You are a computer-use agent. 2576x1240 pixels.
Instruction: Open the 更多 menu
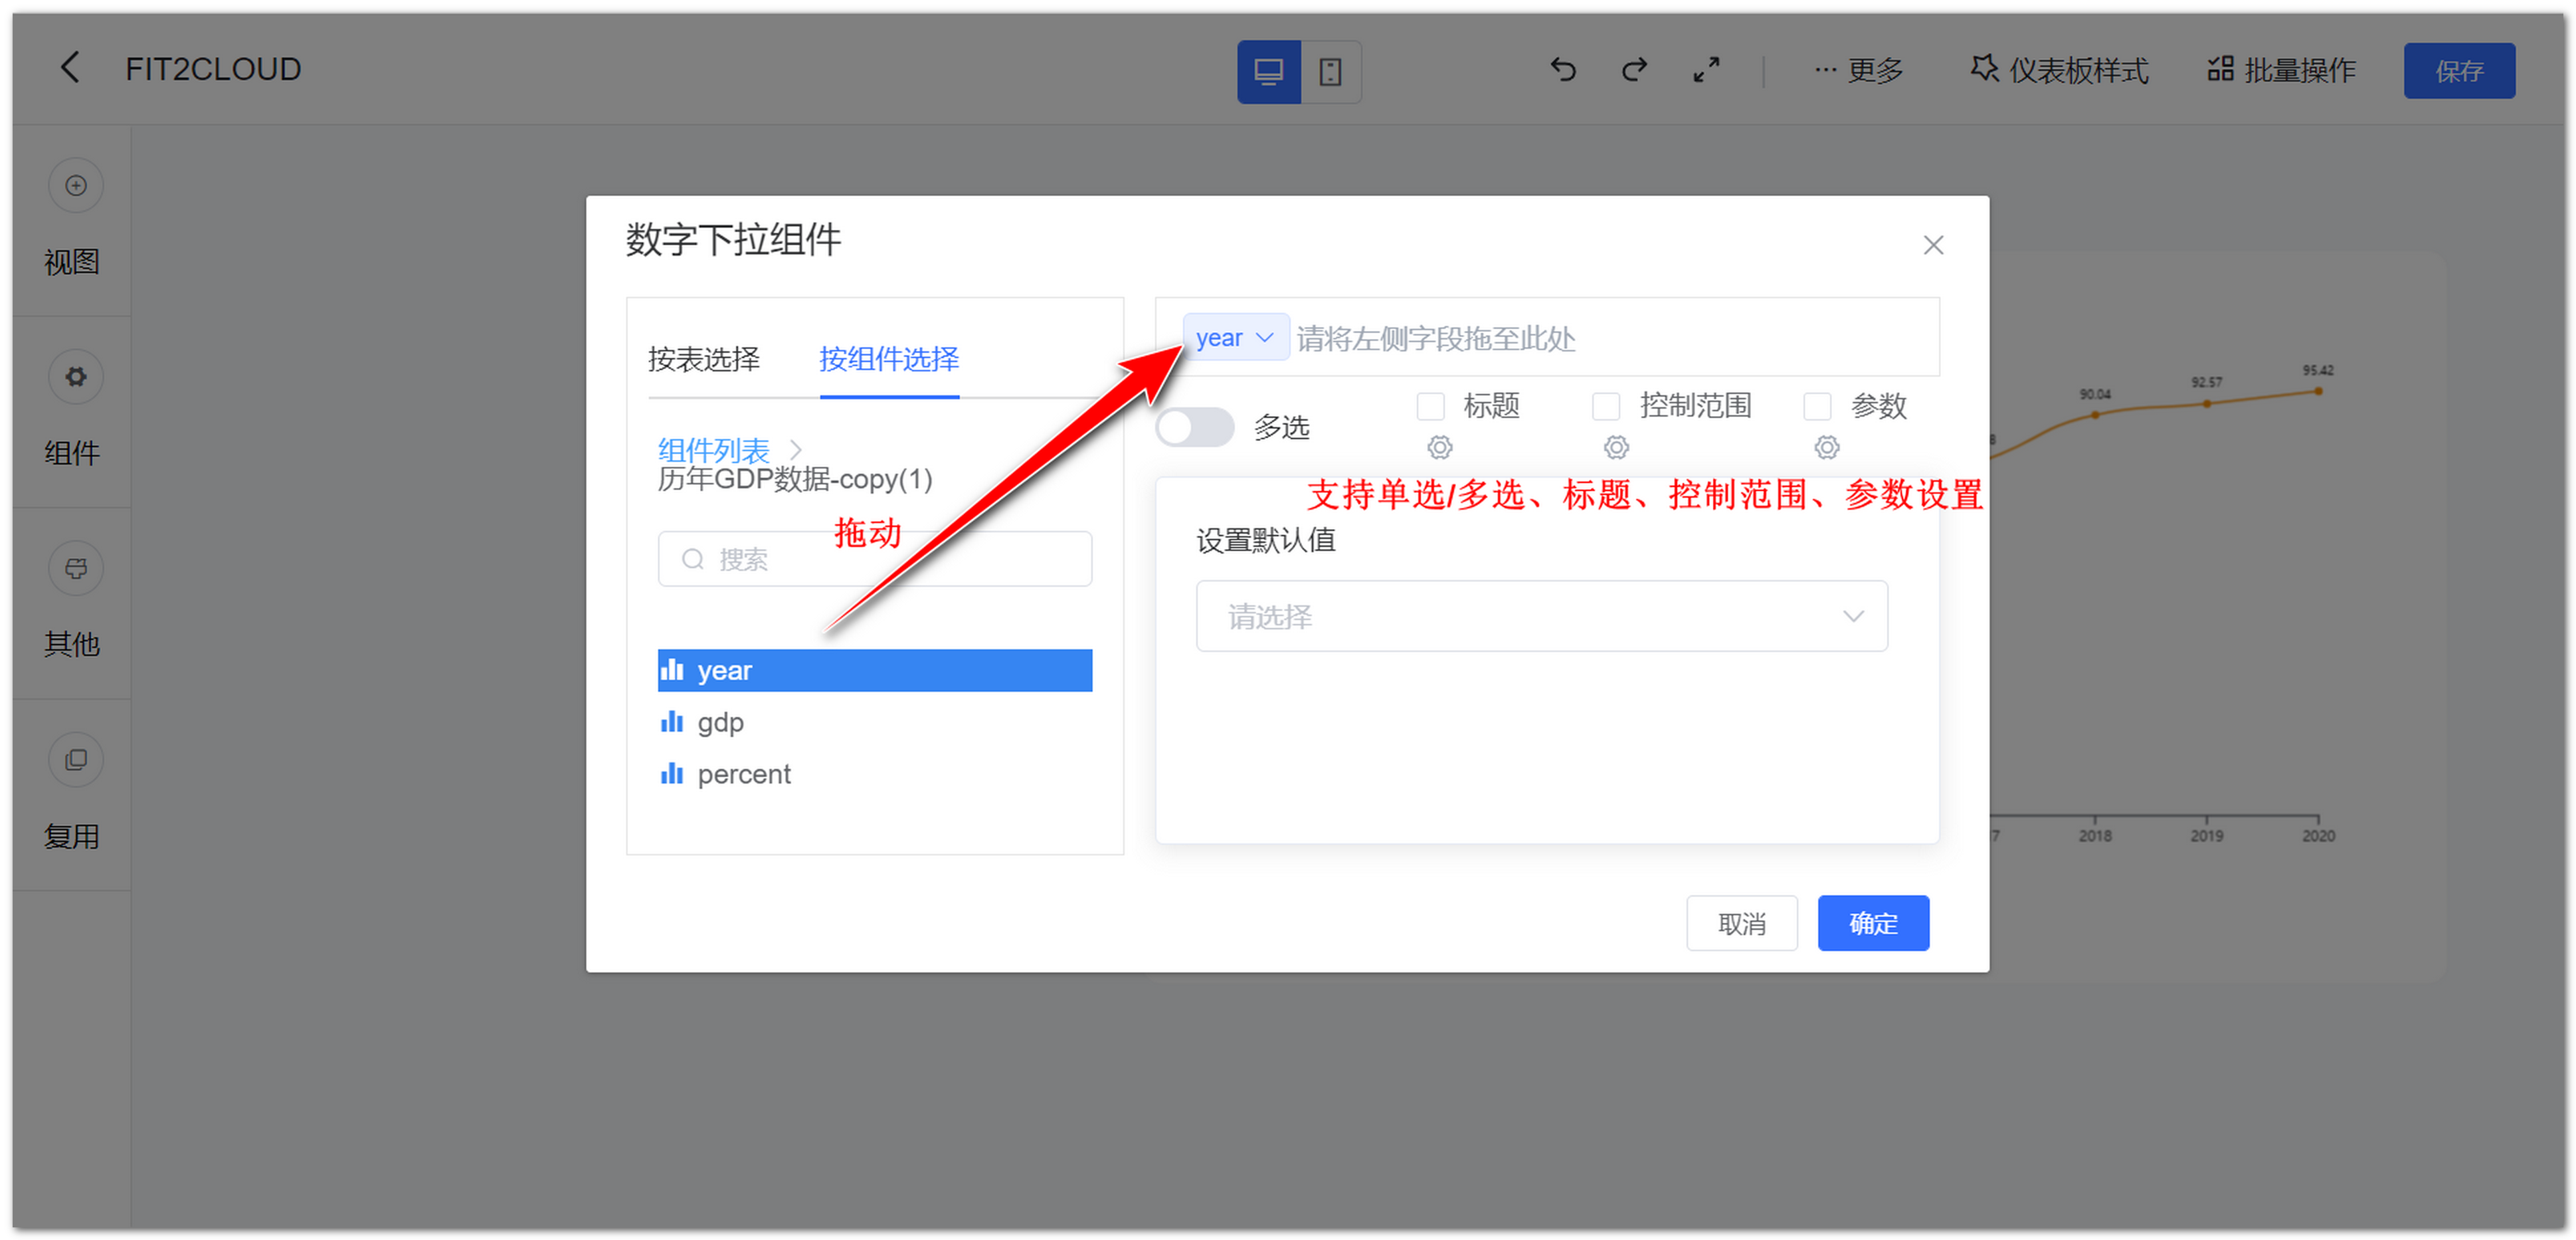[x=1858, y=71]
